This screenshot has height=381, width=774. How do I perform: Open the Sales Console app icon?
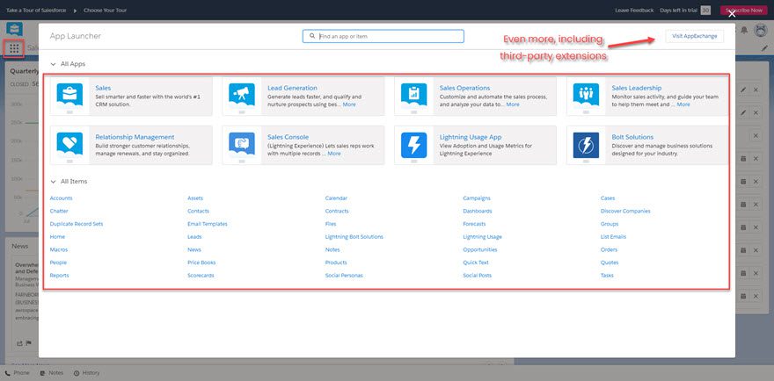(242, 145)
